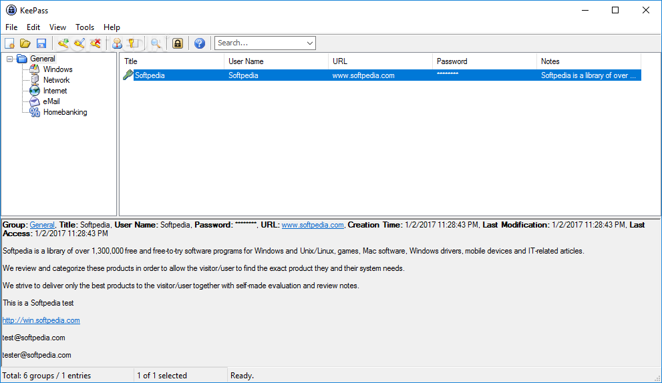Open the Edit menu
This screenshot has height=383, width=662.
coord(33,27)
